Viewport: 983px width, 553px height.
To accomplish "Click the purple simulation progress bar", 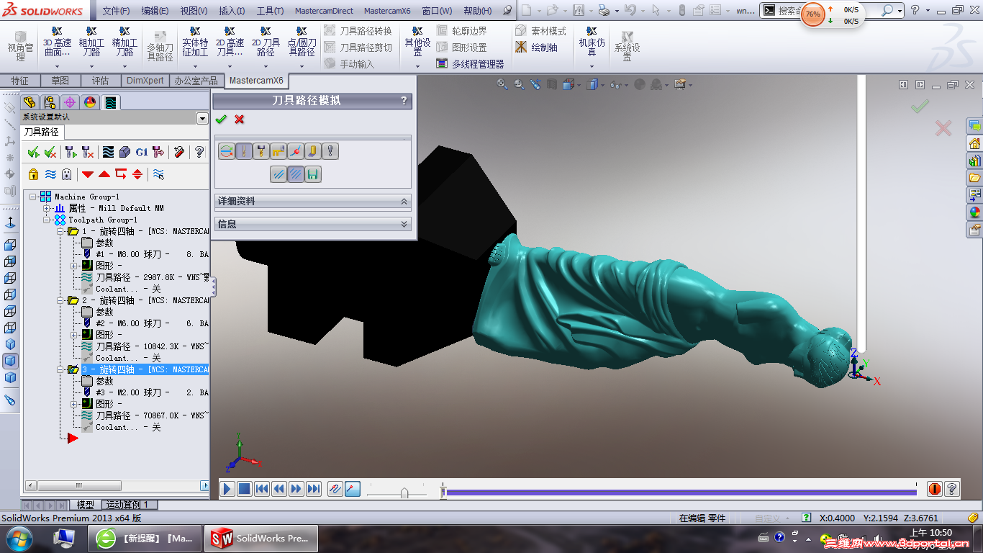I will pyautogui.click(x=681, y=493).
